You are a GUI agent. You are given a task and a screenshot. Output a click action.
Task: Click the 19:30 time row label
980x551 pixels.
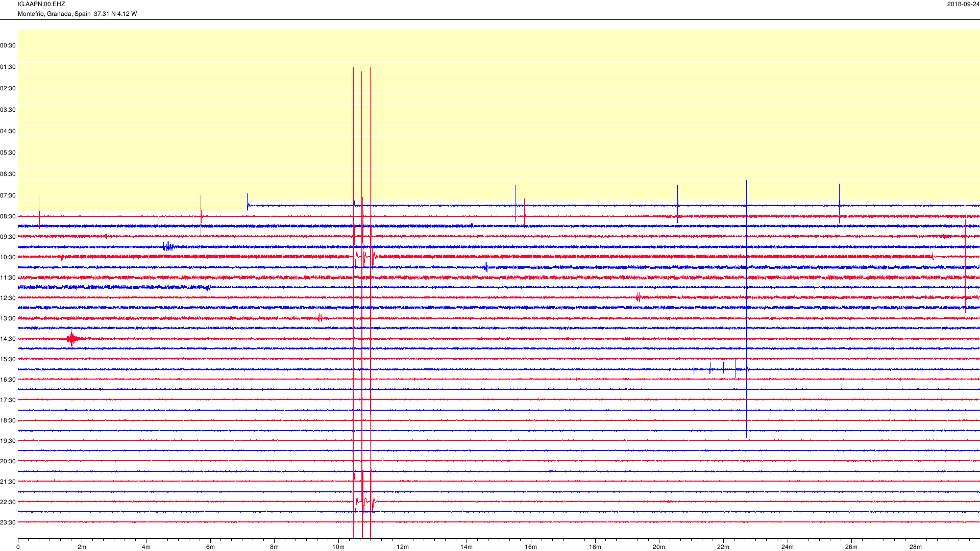[8, 441]
